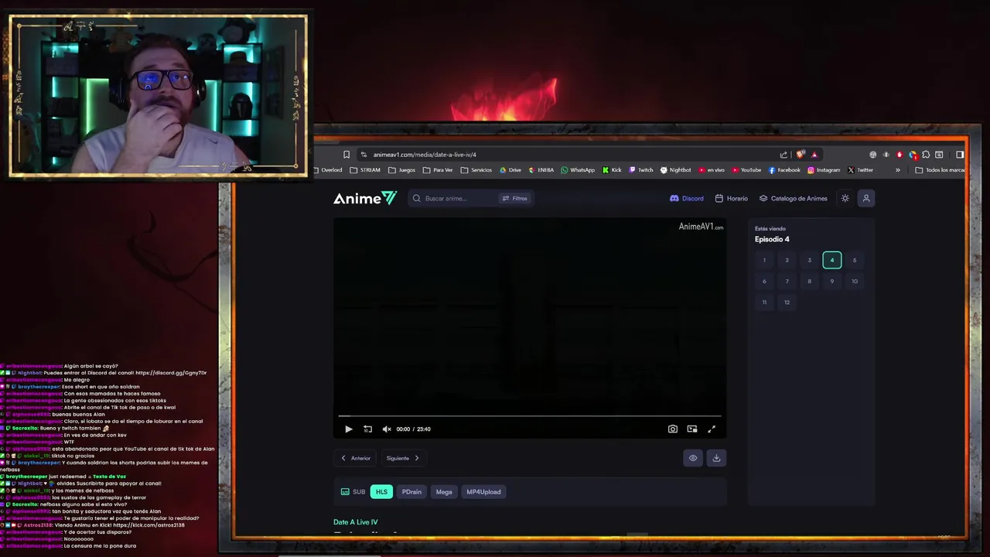Open the Discord link in header
Screen dimensions: 990x557
pyautogui.click(x=687, y=198)
